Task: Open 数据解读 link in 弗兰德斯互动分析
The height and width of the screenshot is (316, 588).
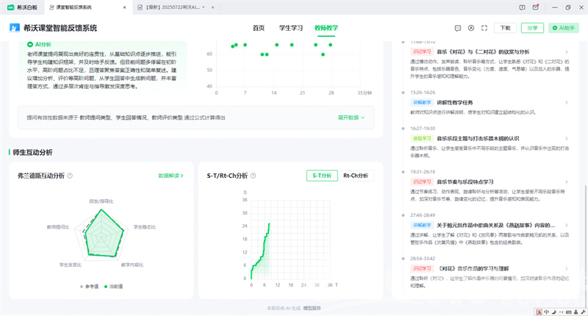Action: coord(171,176)
